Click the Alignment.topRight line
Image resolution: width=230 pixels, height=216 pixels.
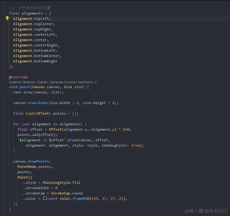pos(33,29)
